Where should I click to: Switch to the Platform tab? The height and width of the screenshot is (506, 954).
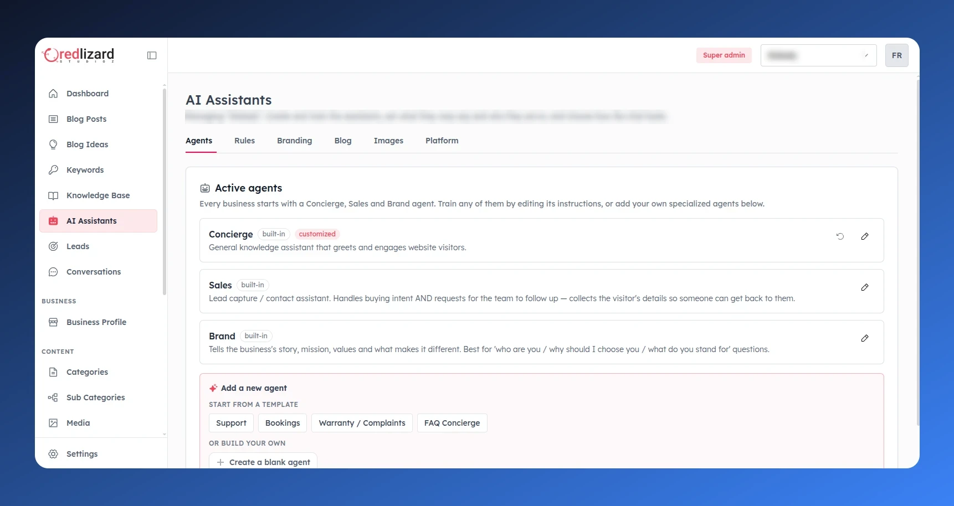point(442,141)
